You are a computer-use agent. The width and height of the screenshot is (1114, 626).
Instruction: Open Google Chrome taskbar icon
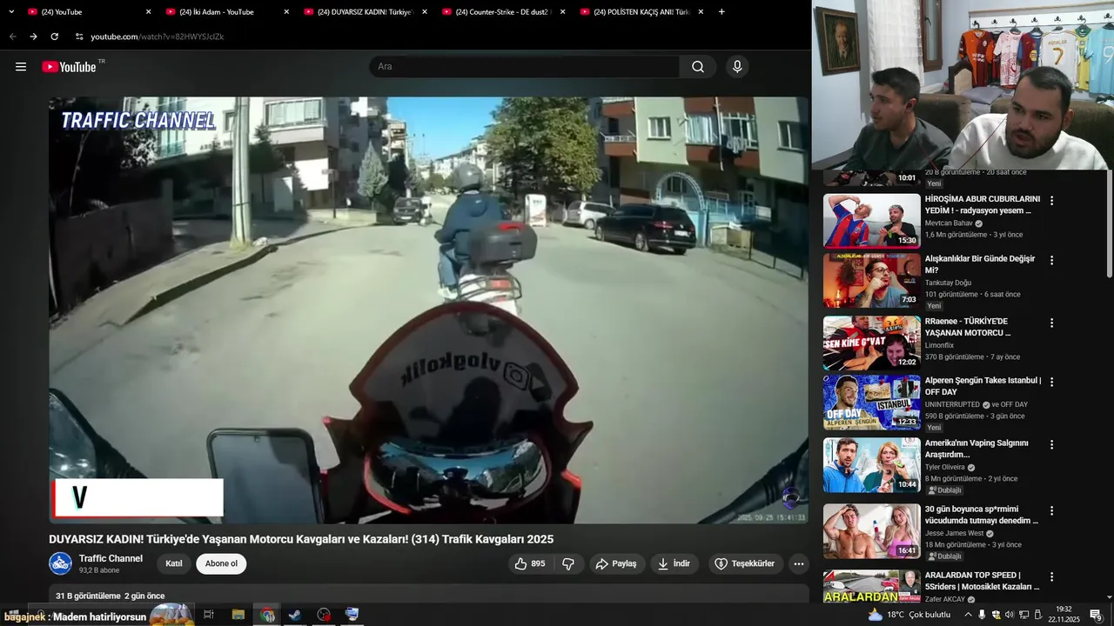pos(267,615)
